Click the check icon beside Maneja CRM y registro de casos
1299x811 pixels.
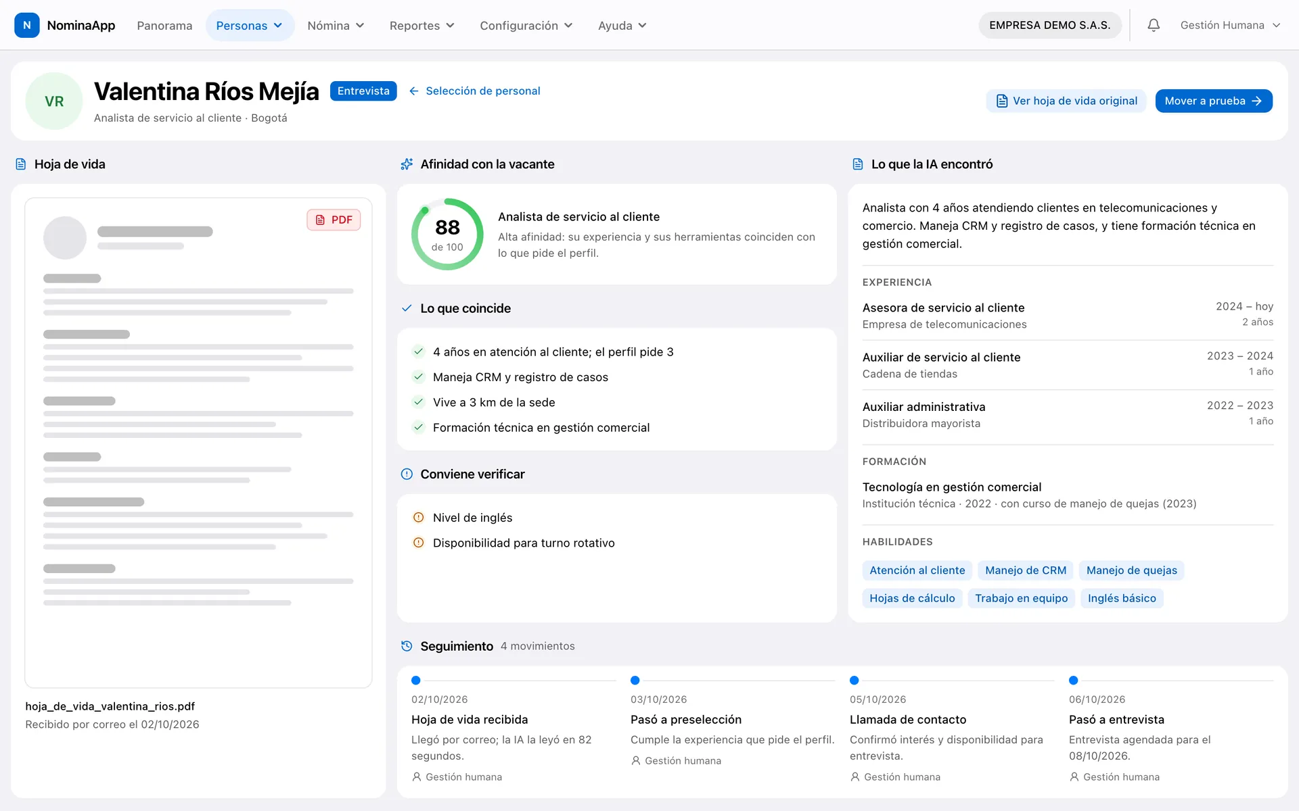(419, 377)
